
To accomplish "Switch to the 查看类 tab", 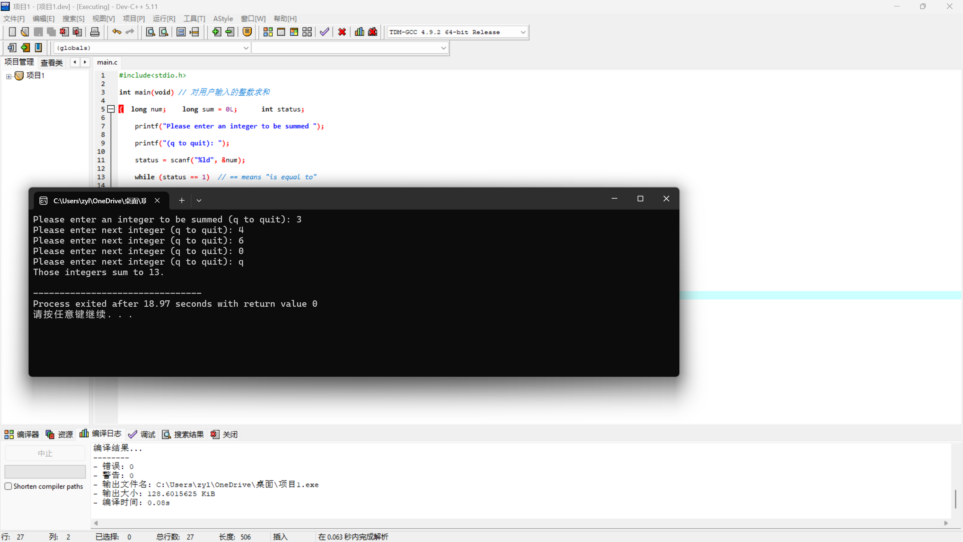I will pos(52,62).
